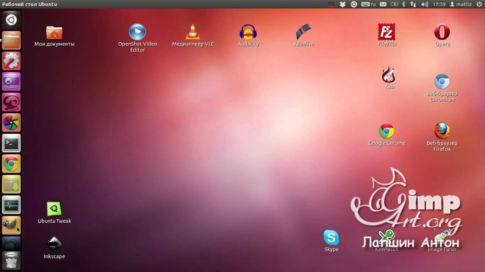Select the KeePassX desktop icon
Screen dimensions: 485x272
(386, 241)
